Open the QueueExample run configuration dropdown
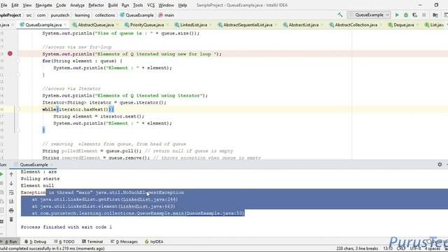 click(x=369, y=15)
